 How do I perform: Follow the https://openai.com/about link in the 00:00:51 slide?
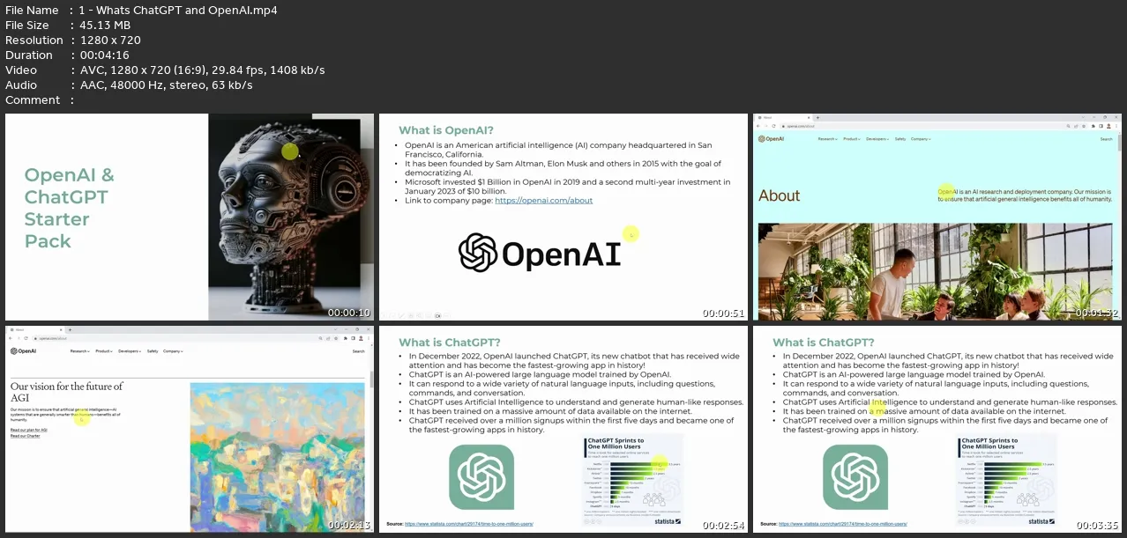pyautogui.click(x=544, y=200)
